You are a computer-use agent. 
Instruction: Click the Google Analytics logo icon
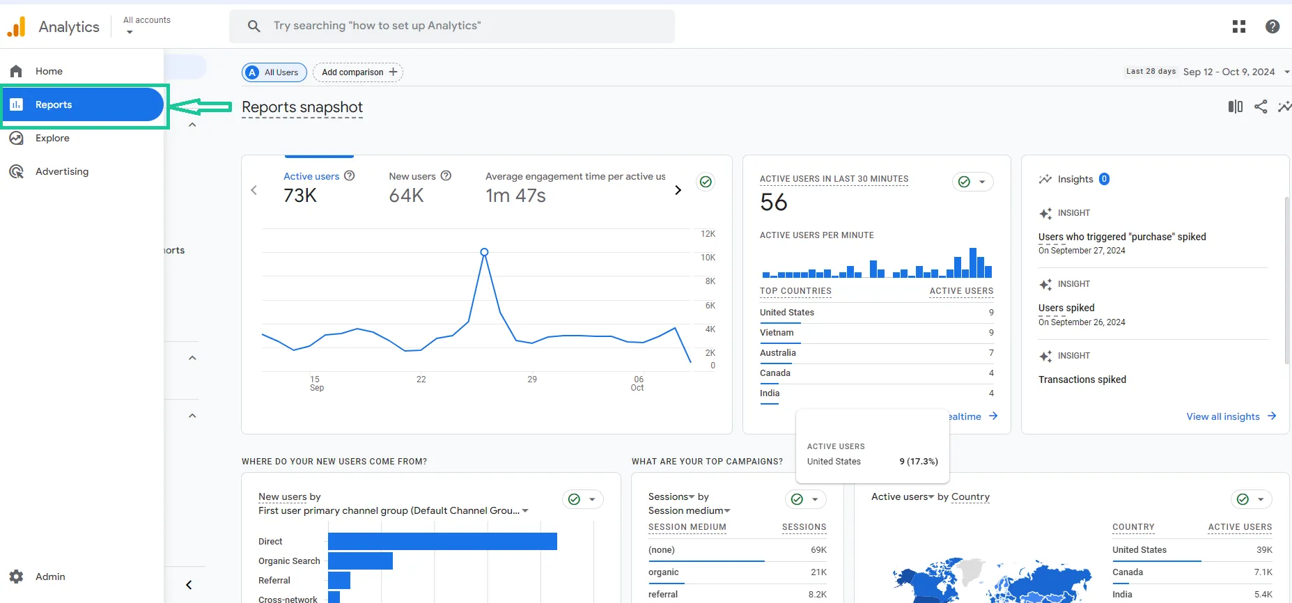17,26
